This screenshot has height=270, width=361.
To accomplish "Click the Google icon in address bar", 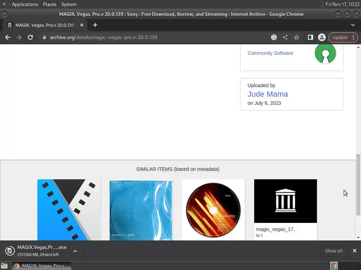I will [274, 37].
